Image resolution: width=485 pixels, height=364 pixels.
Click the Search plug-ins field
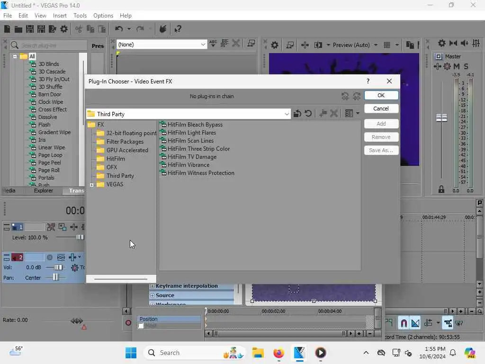pyautogui.click(x=49, y=45)
